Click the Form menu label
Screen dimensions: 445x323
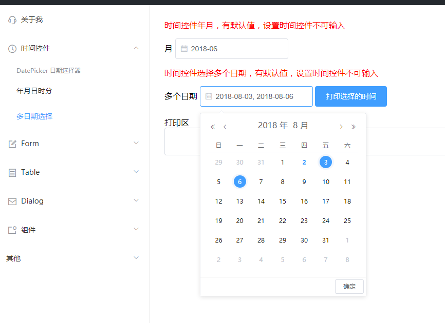[x=30, y=144]
